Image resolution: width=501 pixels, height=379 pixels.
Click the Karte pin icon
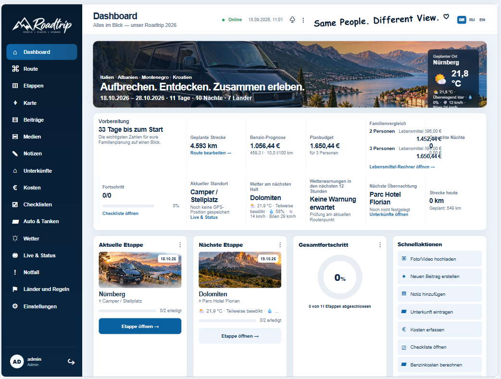(15, 103)
